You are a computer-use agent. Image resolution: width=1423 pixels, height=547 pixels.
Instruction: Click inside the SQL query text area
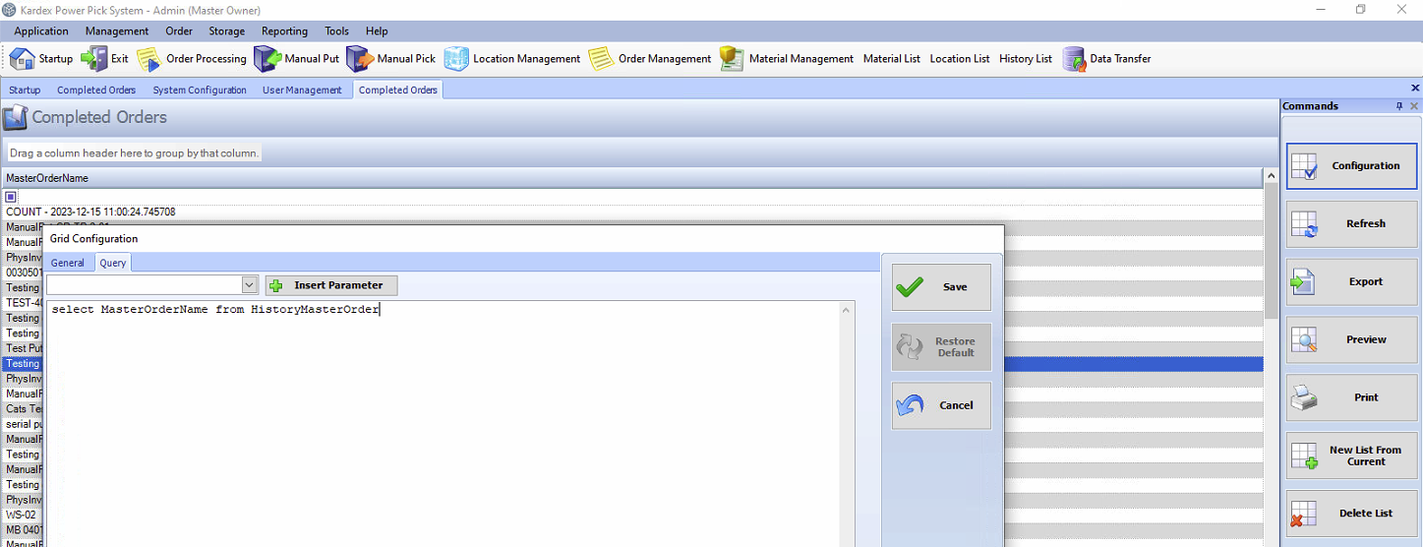[x=443, y=423]
